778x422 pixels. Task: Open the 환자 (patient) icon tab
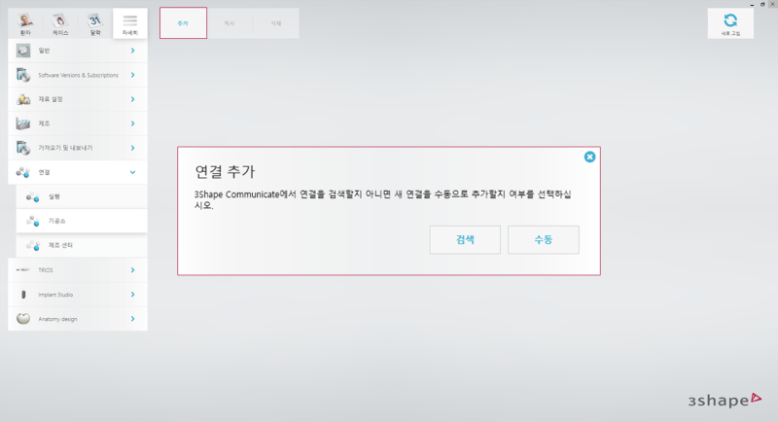click(25, 23)
